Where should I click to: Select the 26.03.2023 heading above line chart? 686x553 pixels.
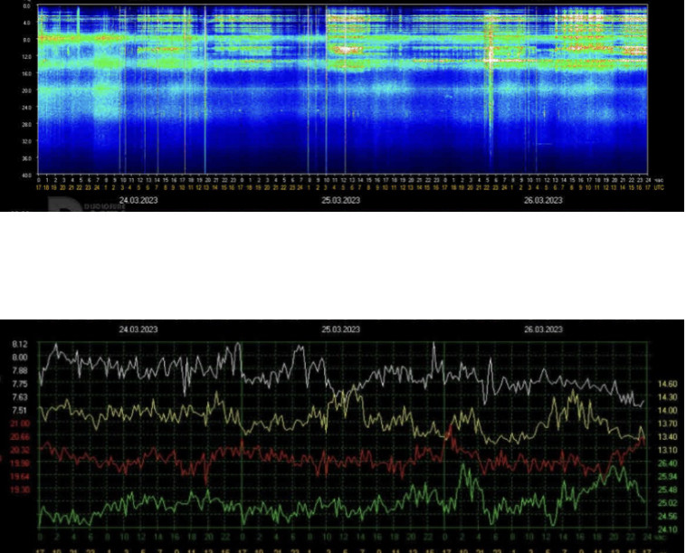coord(543,329)
